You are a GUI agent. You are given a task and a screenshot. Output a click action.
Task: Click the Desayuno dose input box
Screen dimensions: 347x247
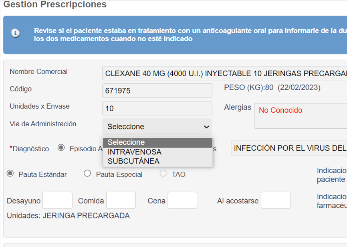pos(57,200)
